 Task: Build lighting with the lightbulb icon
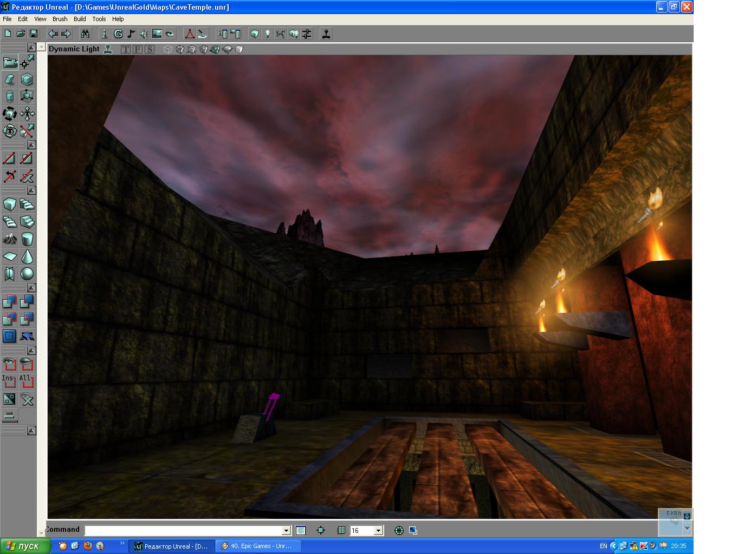click(x=268, y=34)
